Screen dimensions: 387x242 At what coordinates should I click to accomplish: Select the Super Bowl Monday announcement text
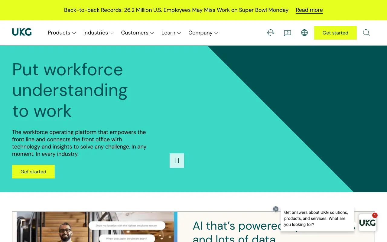176,10
